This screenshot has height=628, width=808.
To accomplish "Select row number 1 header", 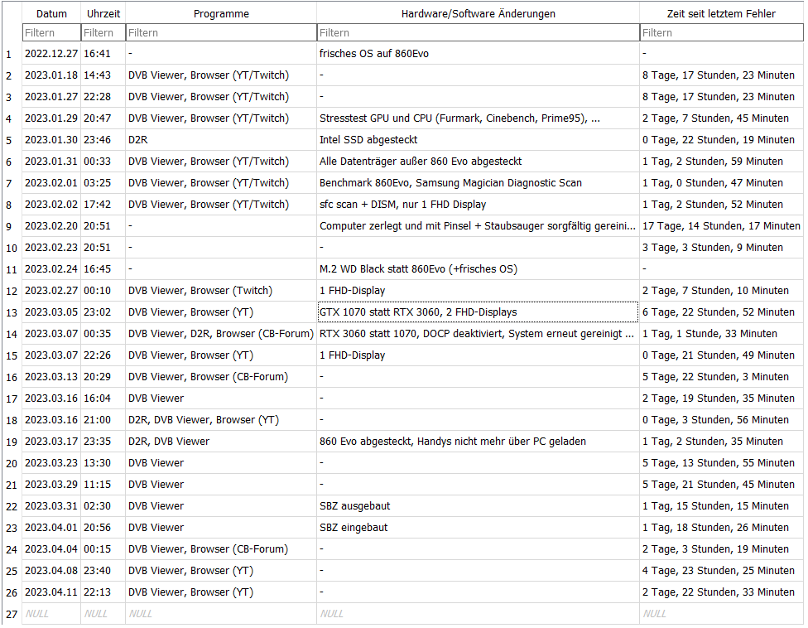I will (x=12, y=54).
